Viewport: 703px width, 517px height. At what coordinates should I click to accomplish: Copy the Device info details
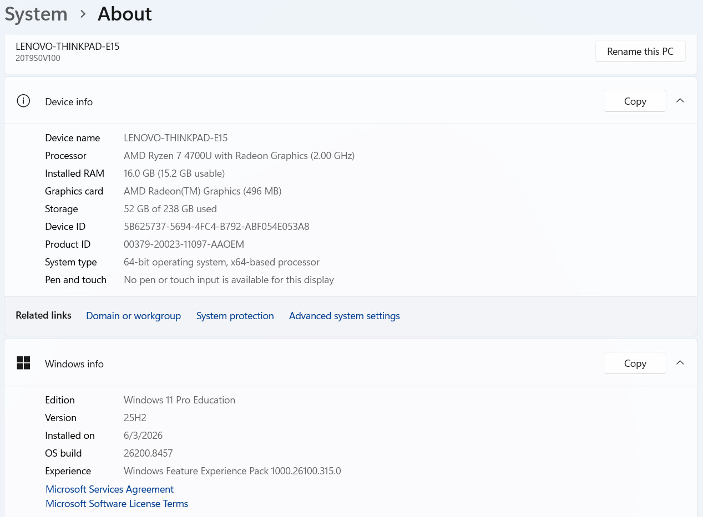pyautogui.click(x=635, y=101)
